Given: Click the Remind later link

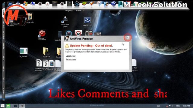Looking at the screenshot, I should pyautogui.click(x=71, y=59).
